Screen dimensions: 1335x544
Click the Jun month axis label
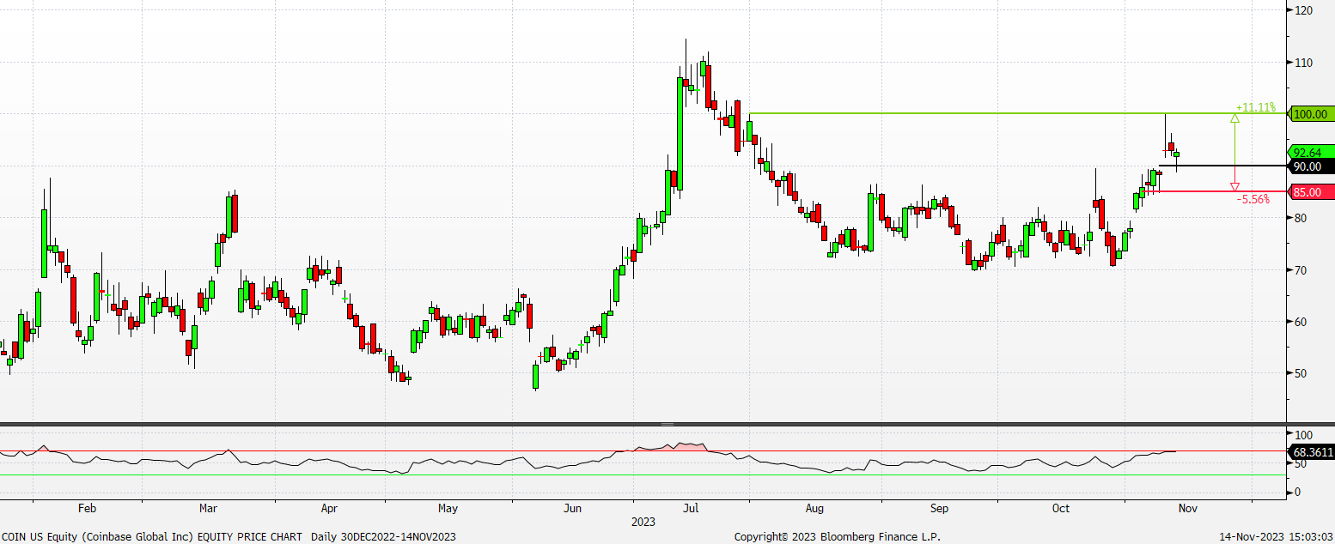(573, 509)
